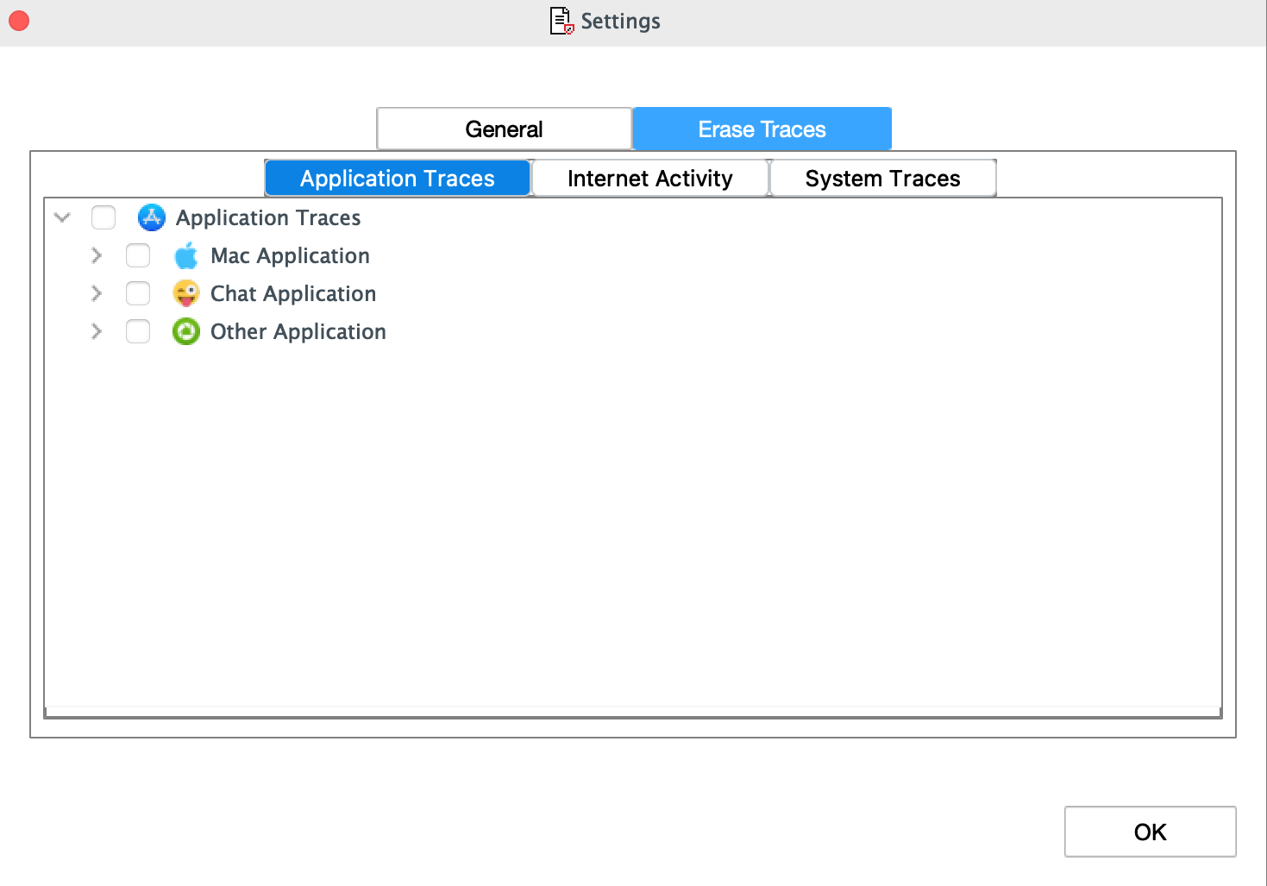
Task: Confirm settings with the OK button
Action: pyautogui.click(x=1151, y=832)
